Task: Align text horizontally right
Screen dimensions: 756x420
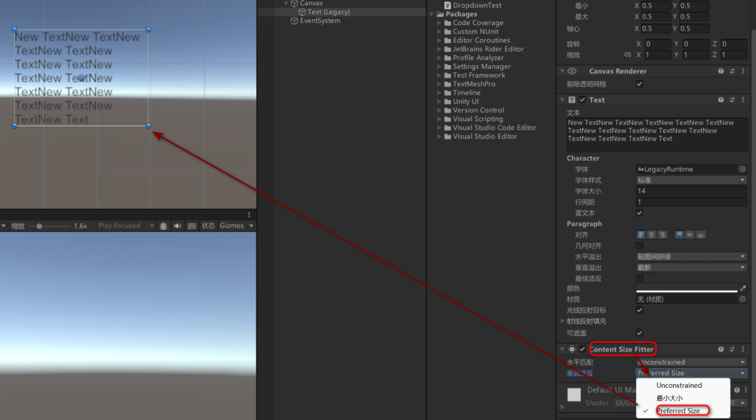Action: tap(662, 235)
